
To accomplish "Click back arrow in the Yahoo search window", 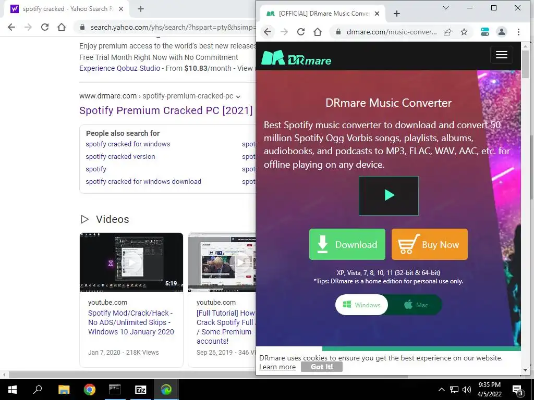I will tap(11, 27).
